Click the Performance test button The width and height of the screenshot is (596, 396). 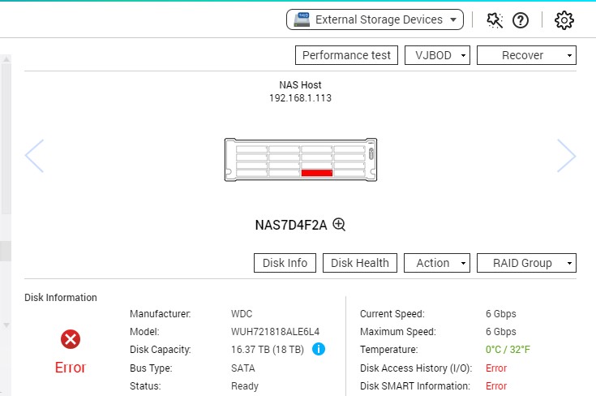pos(346,55)
